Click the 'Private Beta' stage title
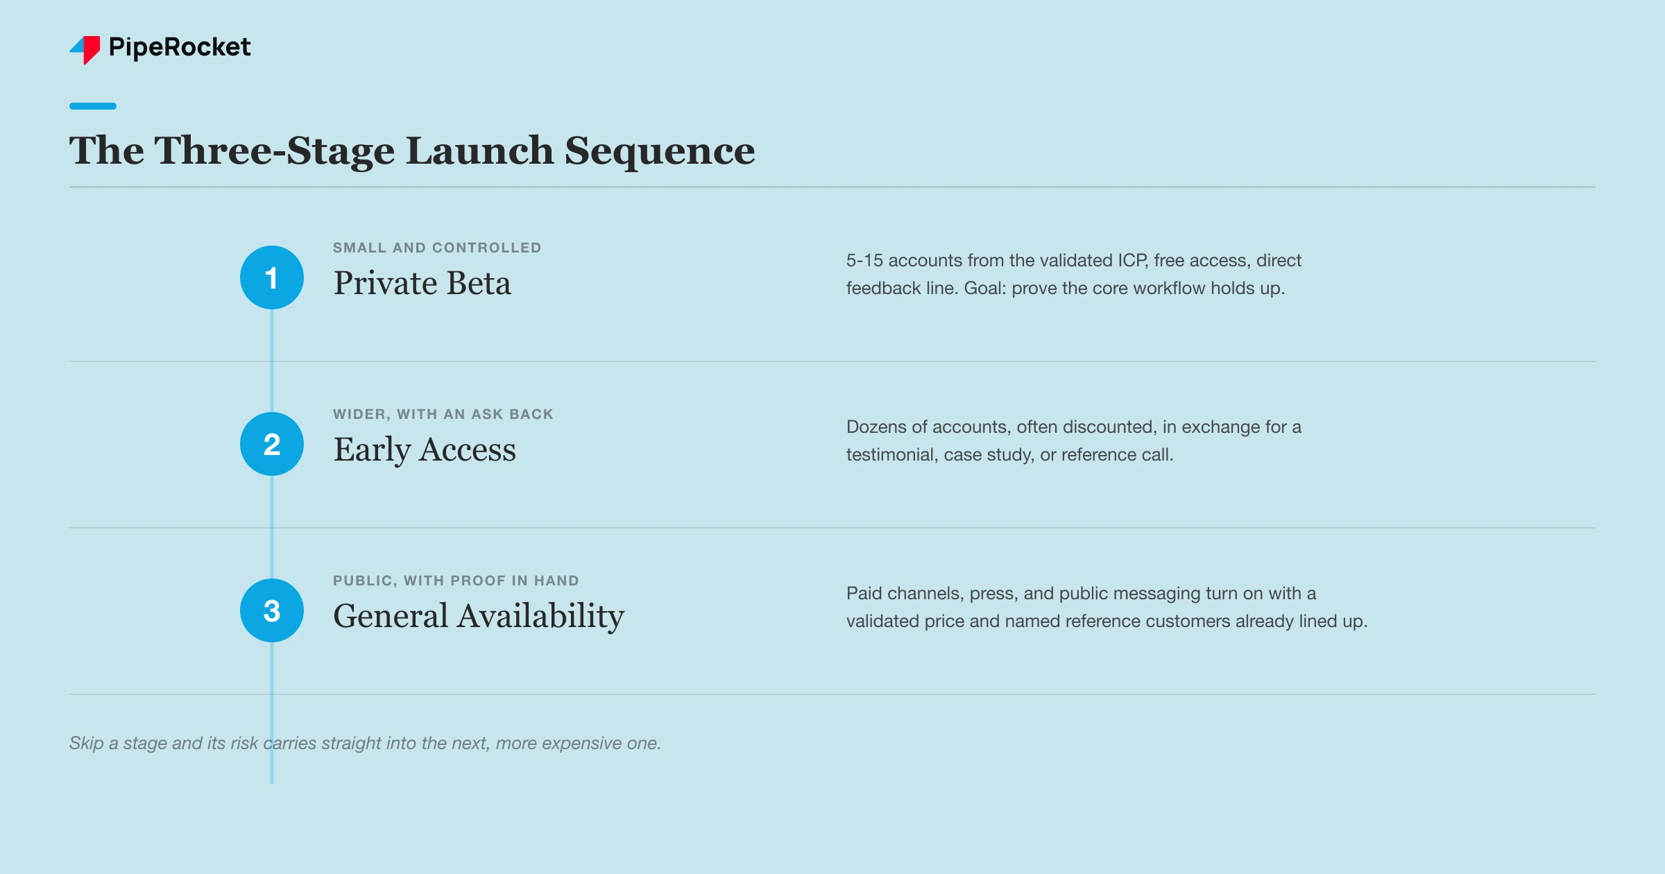 pos(422,283)
